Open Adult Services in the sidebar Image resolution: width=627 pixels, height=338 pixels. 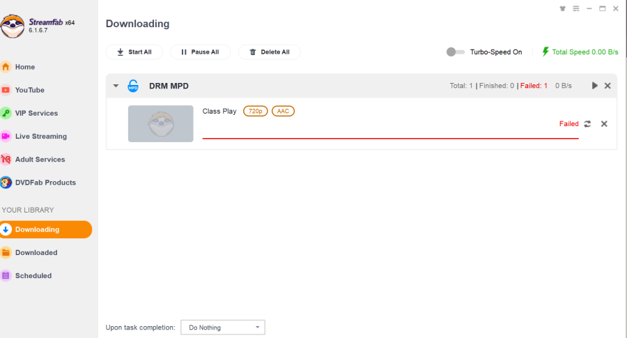(40, 160)
